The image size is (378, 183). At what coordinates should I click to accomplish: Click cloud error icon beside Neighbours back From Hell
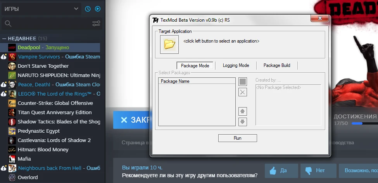point(3,168)
